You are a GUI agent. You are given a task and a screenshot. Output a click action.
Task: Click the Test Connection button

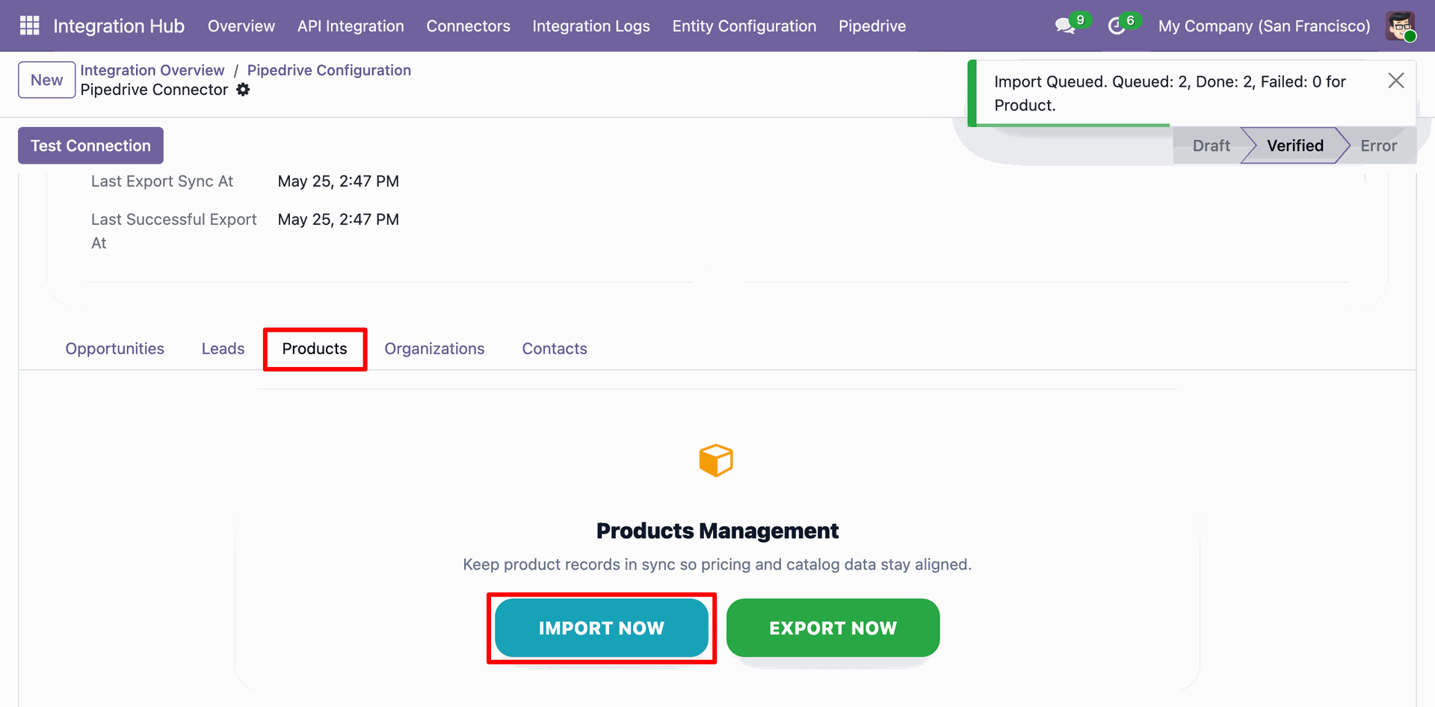pyautogui.click(x=90, y=146)
